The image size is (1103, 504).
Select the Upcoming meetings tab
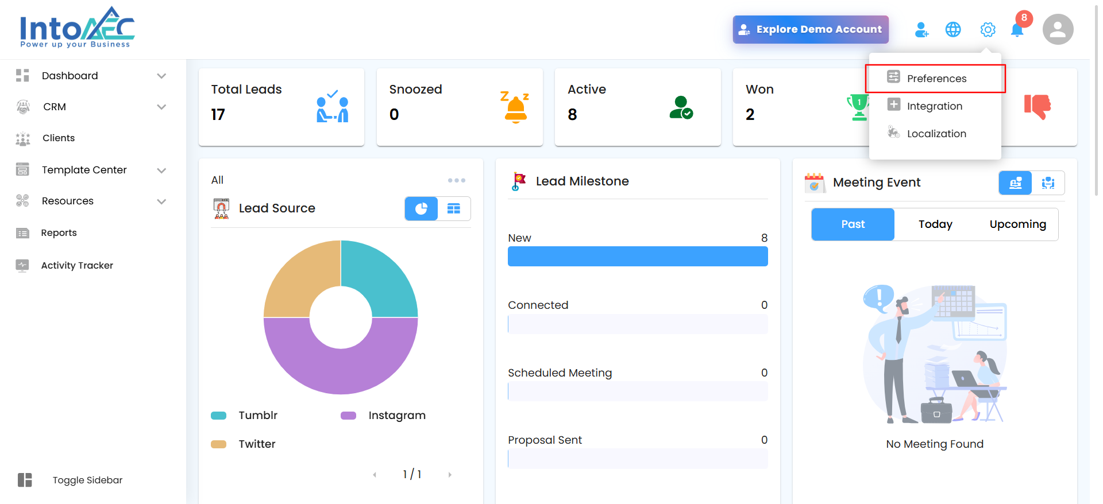click(1017, 224)
